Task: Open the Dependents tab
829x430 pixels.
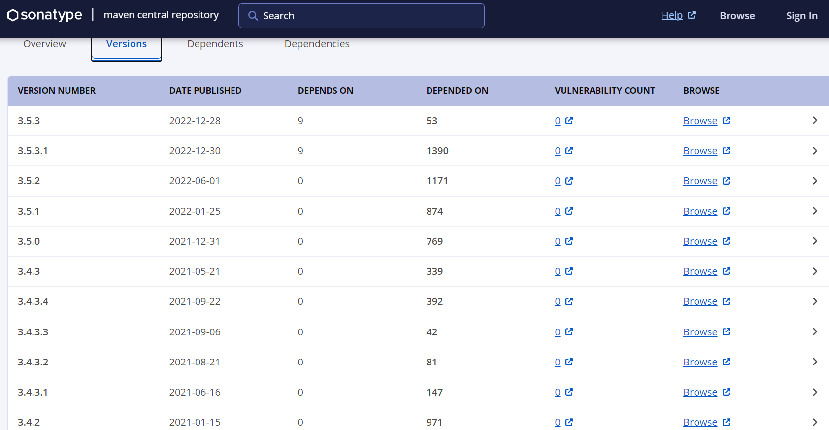Action: pos(215,44)
